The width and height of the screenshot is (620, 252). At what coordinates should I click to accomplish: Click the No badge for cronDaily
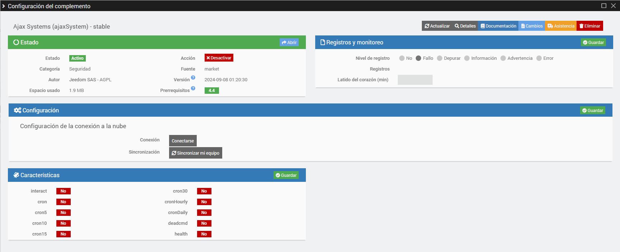click(204, 213)
